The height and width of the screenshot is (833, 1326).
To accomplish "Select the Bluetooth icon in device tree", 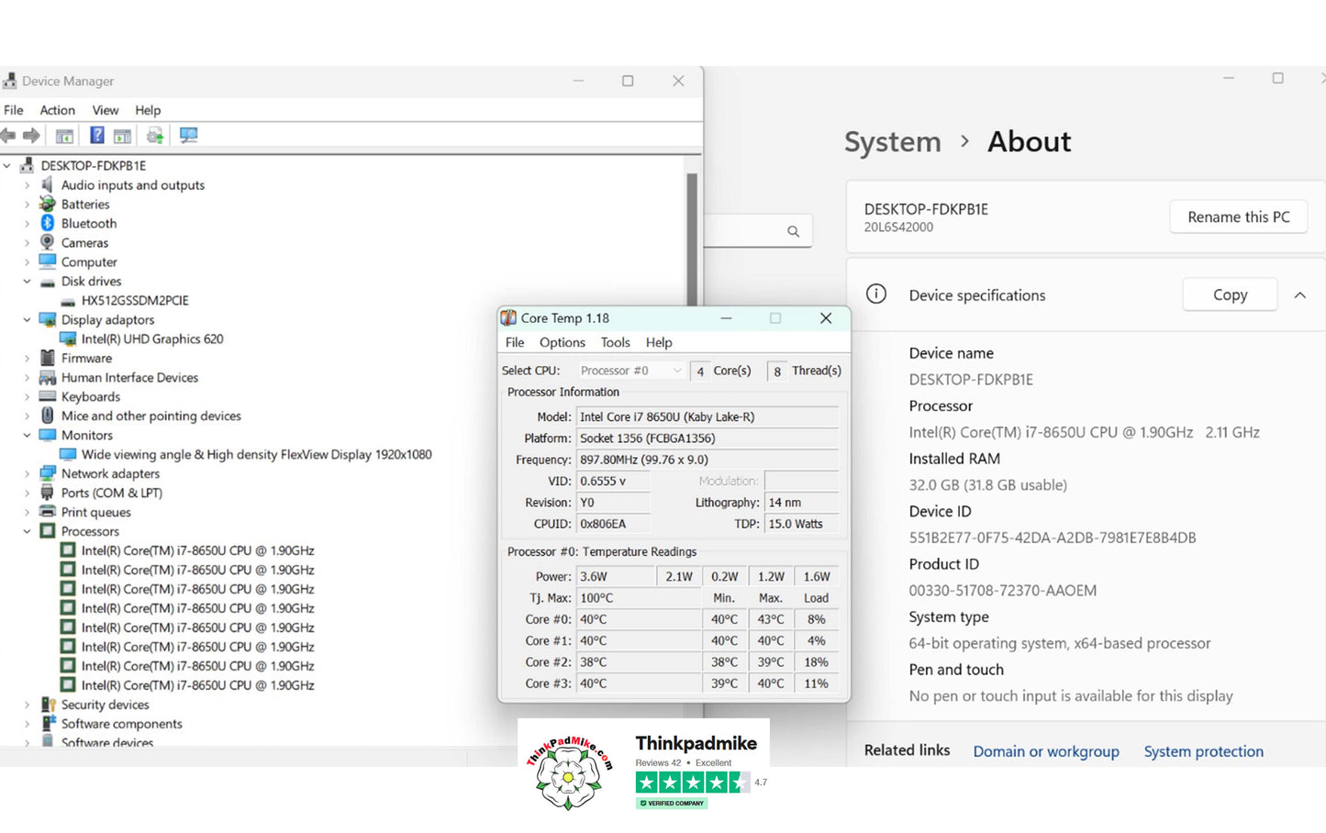I will pos(48,223).
